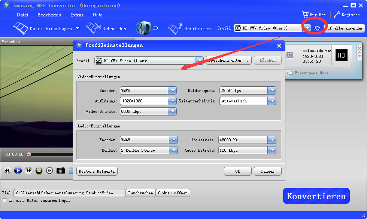Open the Schneiden trim tool

pyautogui.click(x=106, y=28)
